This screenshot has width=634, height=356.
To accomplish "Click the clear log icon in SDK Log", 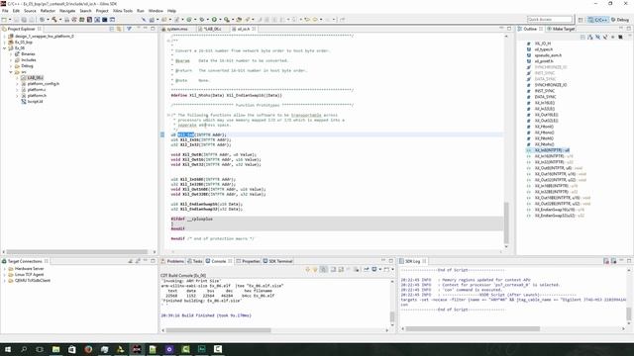I will 606,261.
